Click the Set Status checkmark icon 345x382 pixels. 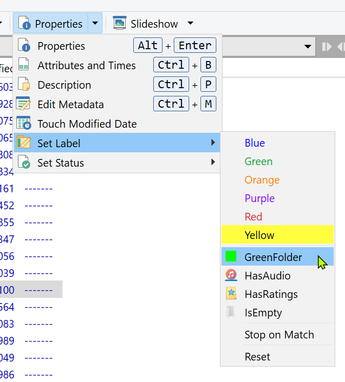[x=24, y=162]
